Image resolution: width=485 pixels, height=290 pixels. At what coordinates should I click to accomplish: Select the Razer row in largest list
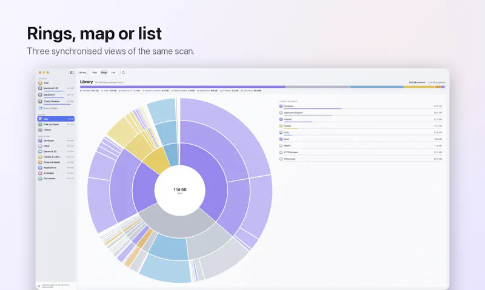pyautogui.click(x=361, y=139)
